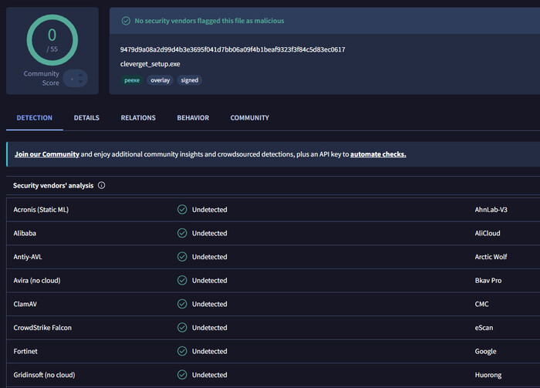Screen dimensions: 540x388
Task: Downvote the community score using the down arrow
Action: point(80,82)
